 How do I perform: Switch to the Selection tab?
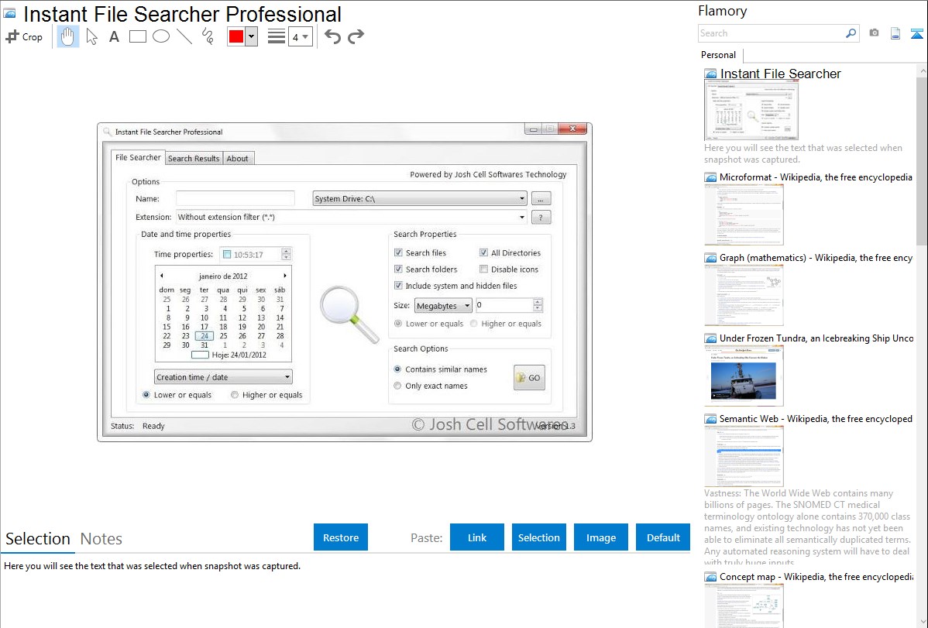tap(38, 539)
